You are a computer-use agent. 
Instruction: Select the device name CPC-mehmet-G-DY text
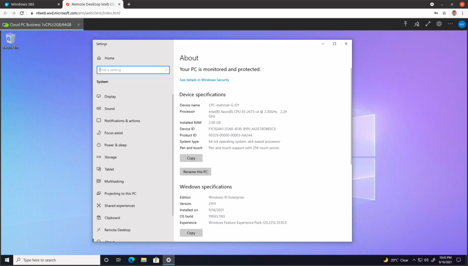point(224,105)
